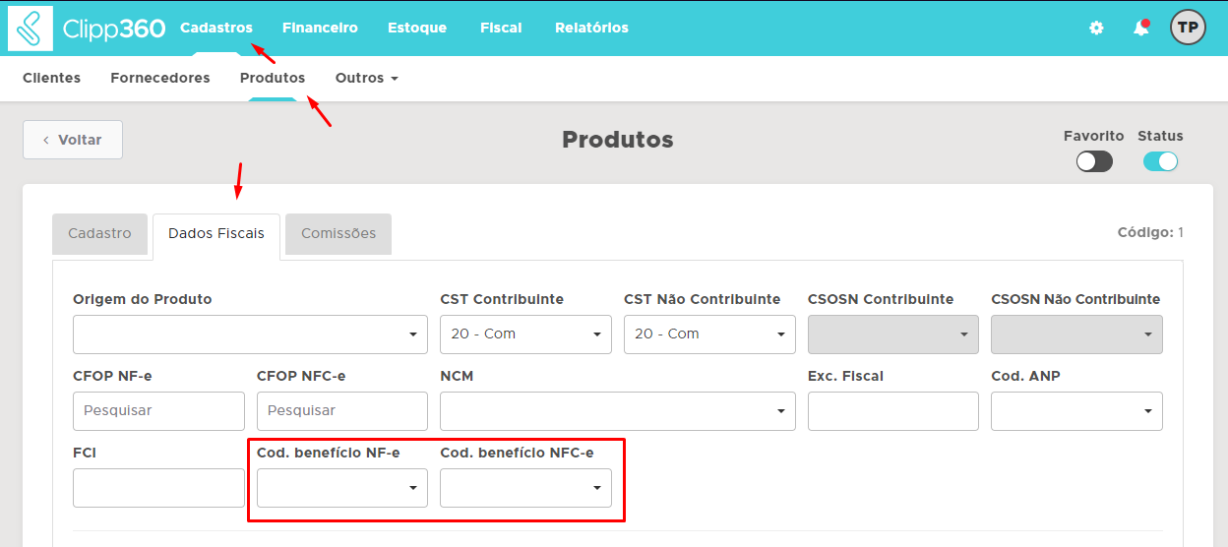Switch to the Comissões tab
The height and width of the screenshot is (547, 1228).
[x=338, y=234]
